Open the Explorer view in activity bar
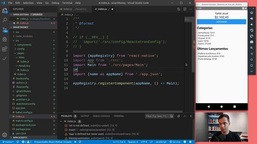Viewport: 257px width, 144px height. 4,11
